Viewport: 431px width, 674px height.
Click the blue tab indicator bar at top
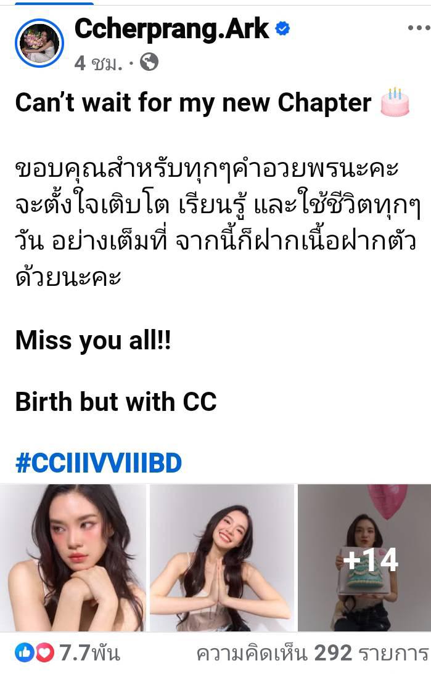pyautogui.click(x=54, y=2)
